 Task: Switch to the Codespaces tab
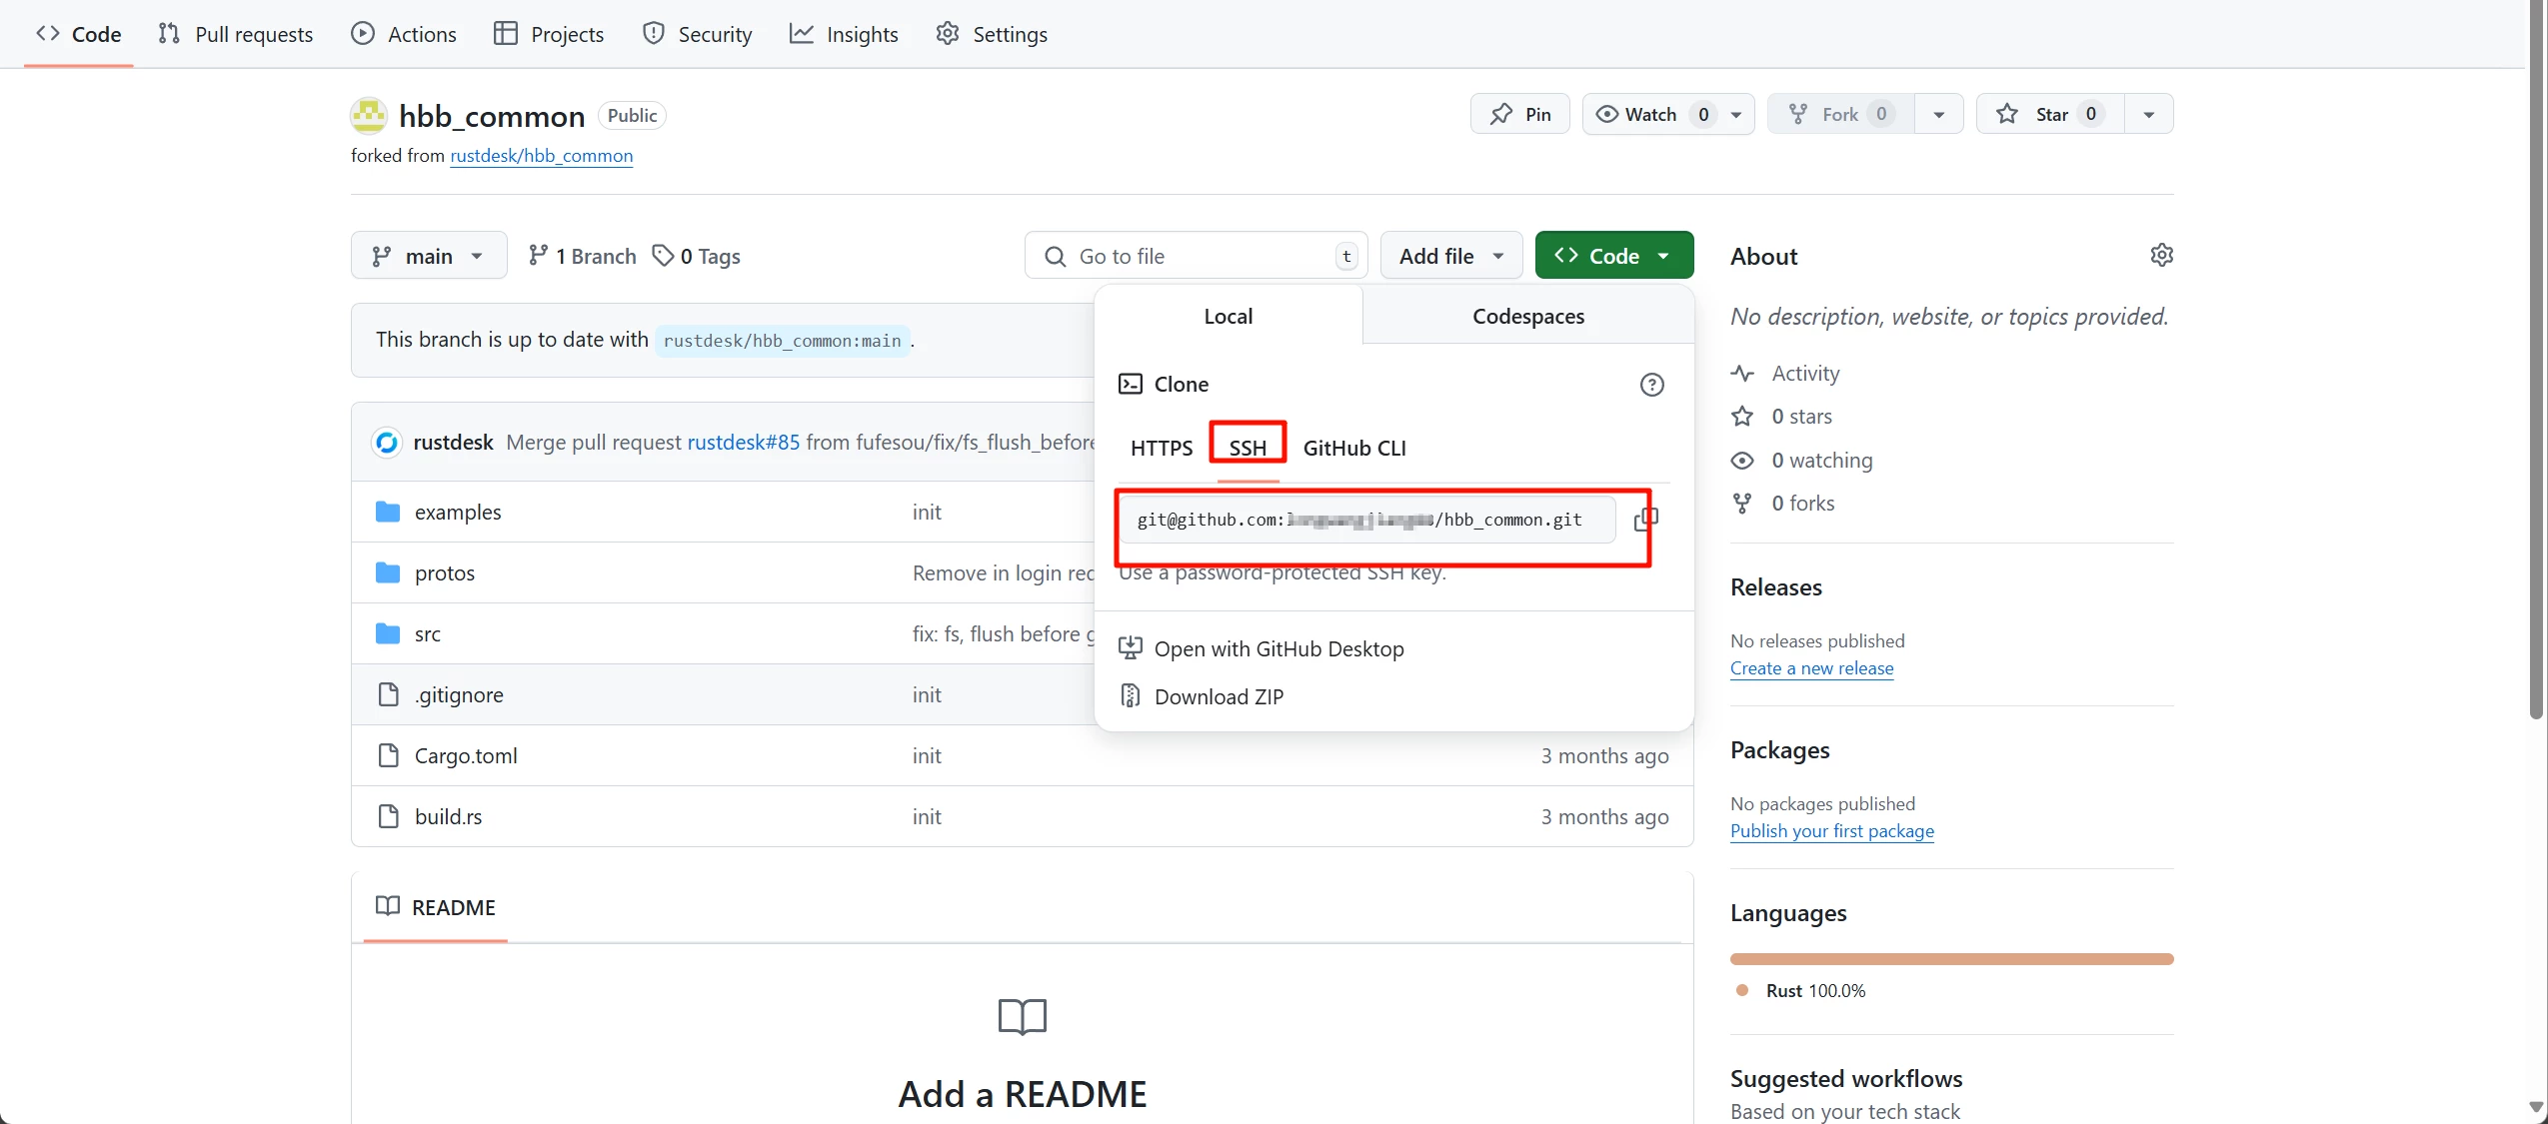(1527, 316)
